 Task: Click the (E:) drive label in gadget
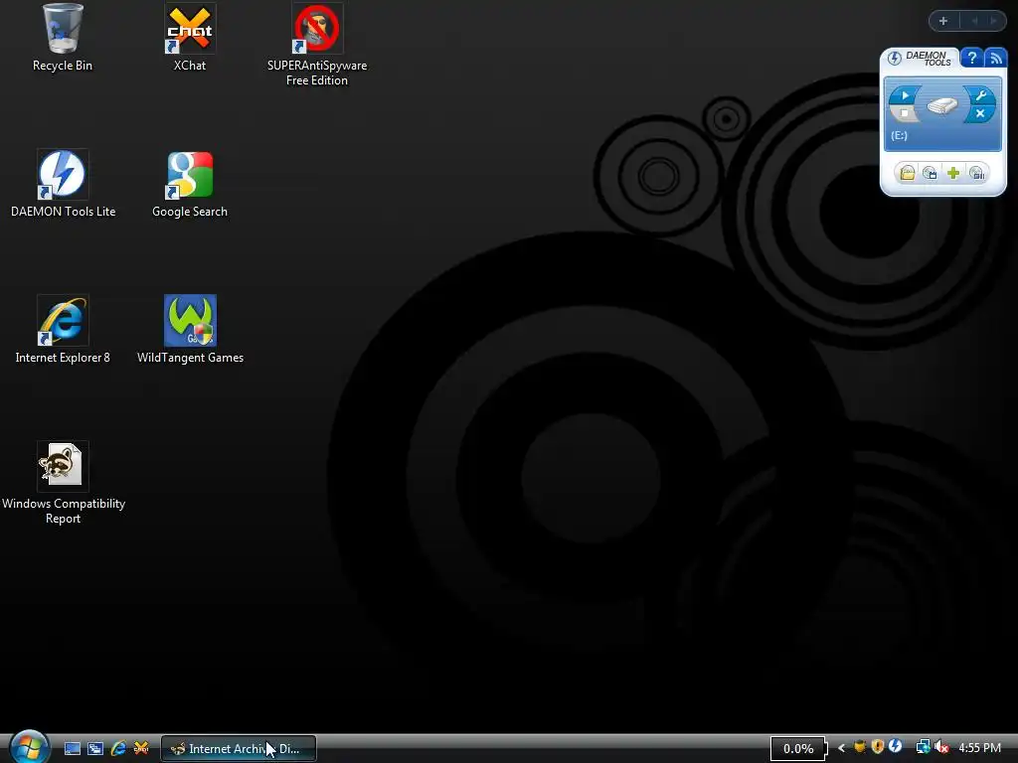(899, 135)
